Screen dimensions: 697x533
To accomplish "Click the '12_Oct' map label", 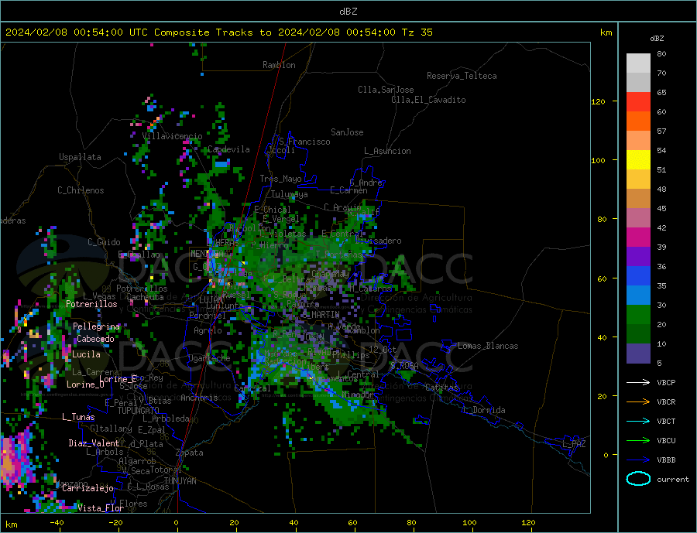I will click(383, 350).
